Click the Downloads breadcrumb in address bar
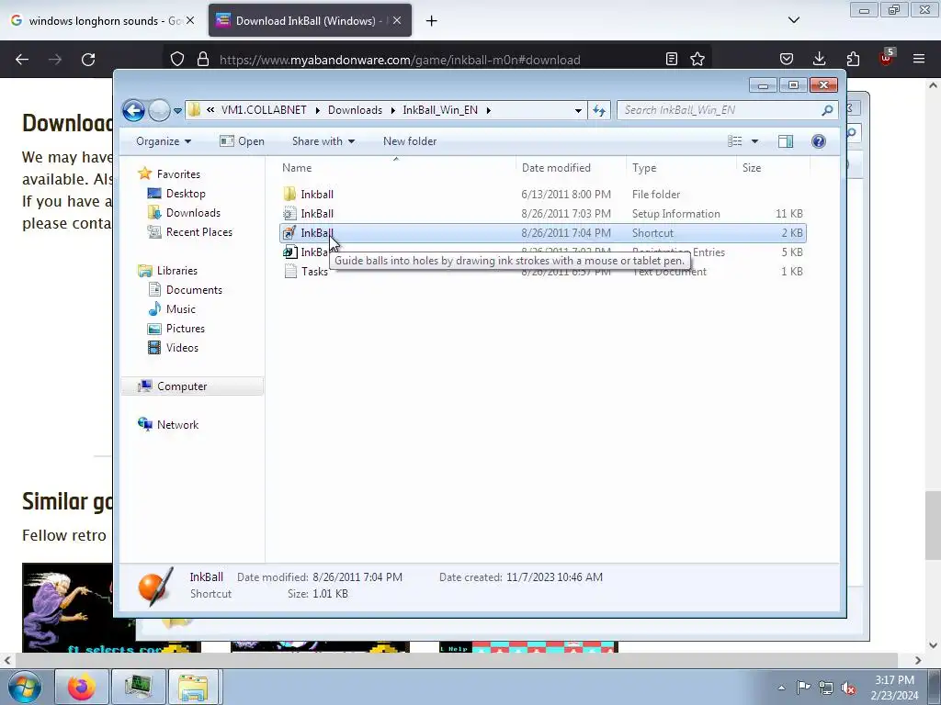 pyautogui.click(x=355, y=110)
